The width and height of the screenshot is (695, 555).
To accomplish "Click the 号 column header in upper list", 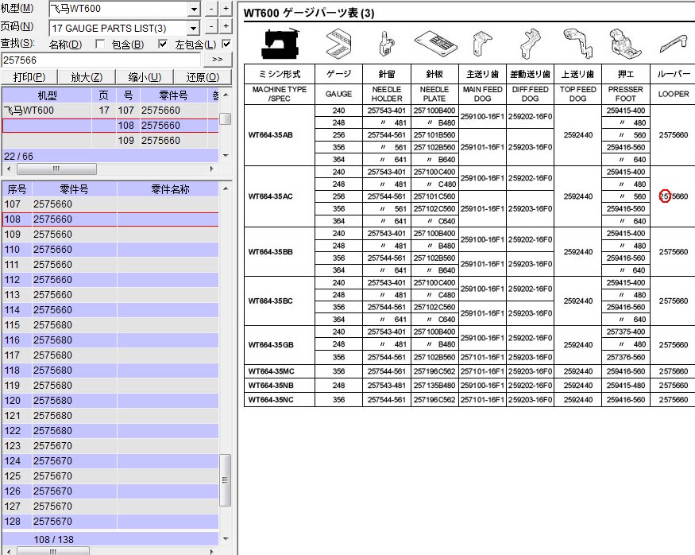I will pos(128,95).
